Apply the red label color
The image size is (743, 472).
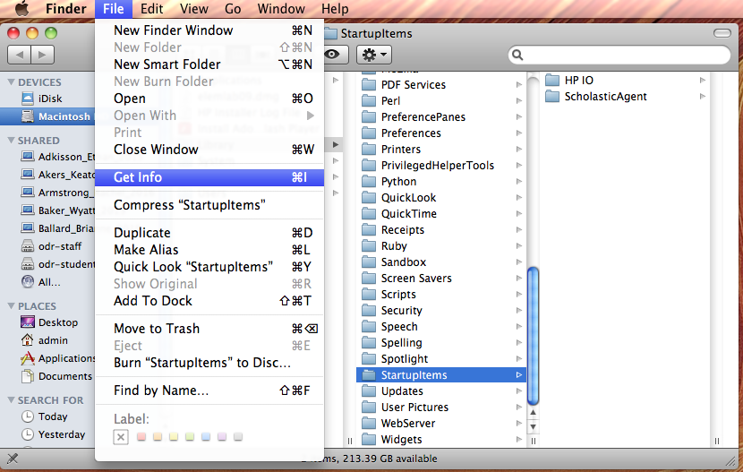(141, 436)
